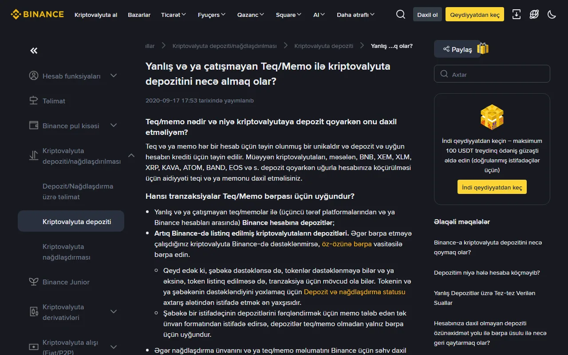
Task: Open the language globe icon
Action: (534, 15)
